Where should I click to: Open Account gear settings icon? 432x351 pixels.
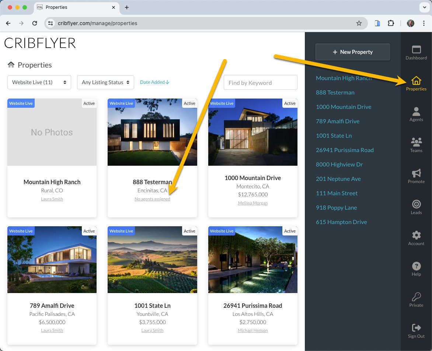416,235
